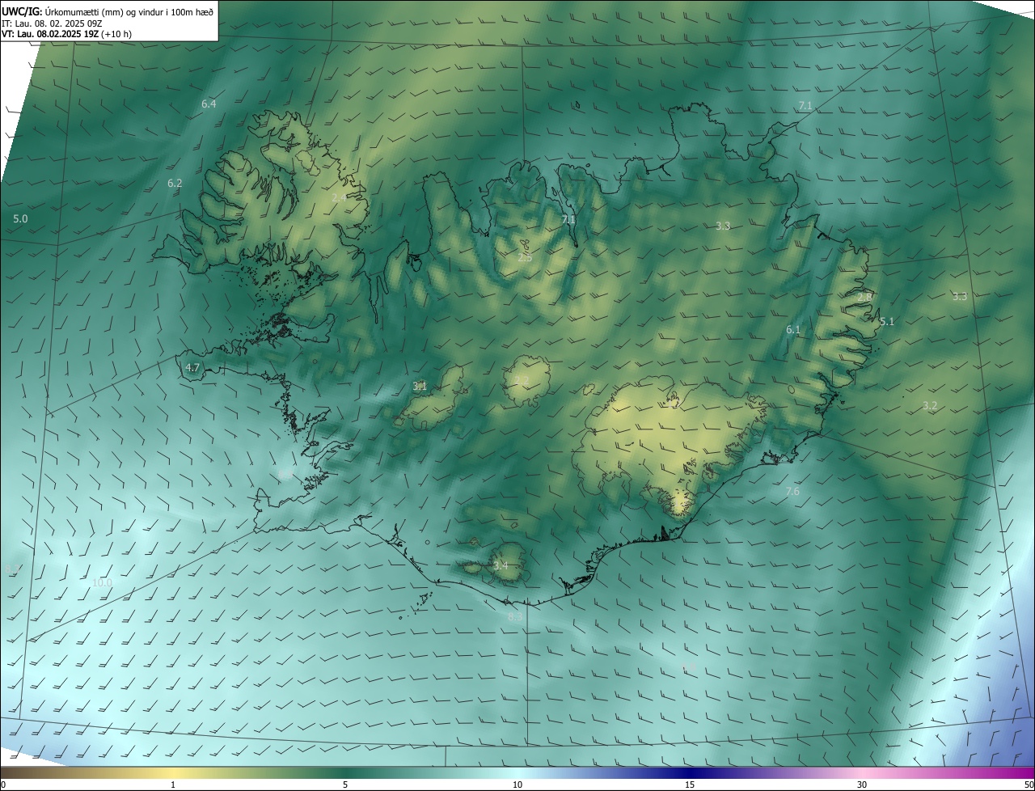Click the colorbar at the tick labeled 15

point(690,773)
